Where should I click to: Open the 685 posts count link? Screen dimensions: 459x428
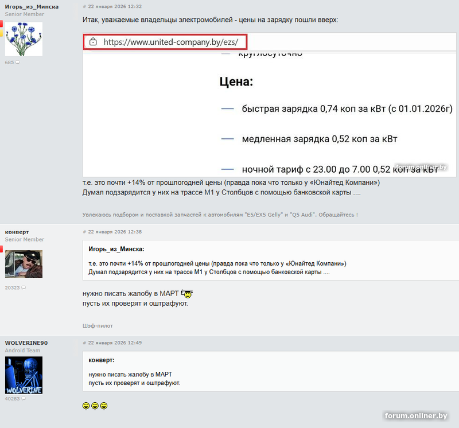pos(9,63)
